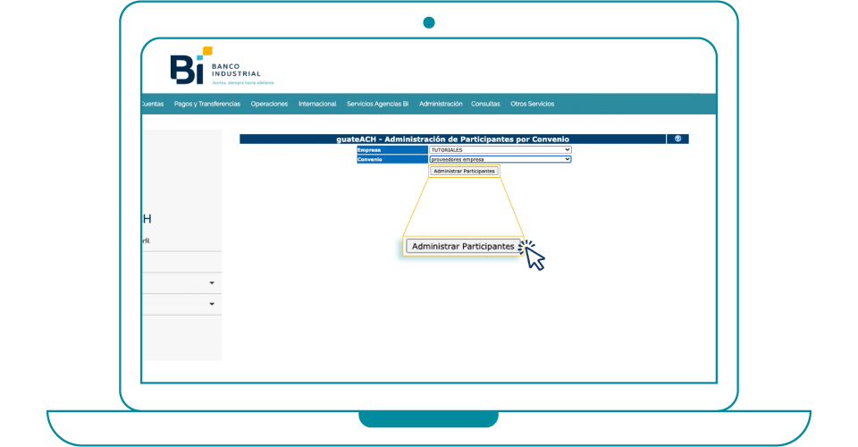Open the Cuentas menu

point(153,104)
